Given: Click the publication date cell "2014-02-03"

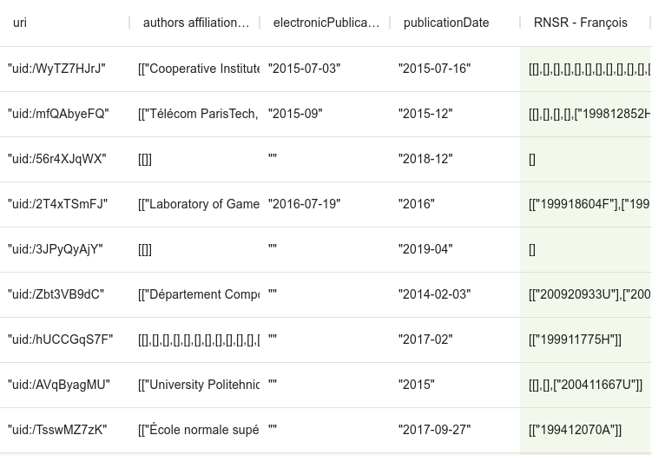Looking at the screenshot, I should (x=434, y=294).
